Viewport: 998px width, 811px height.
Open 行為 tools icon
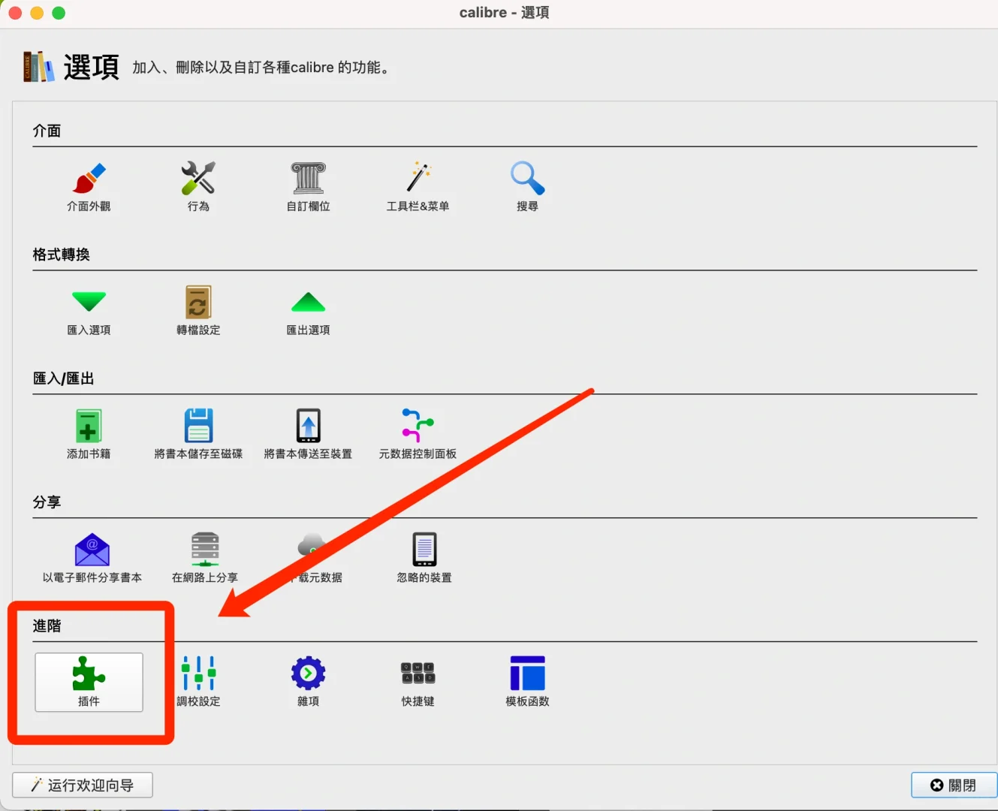[x=198, y=178]
